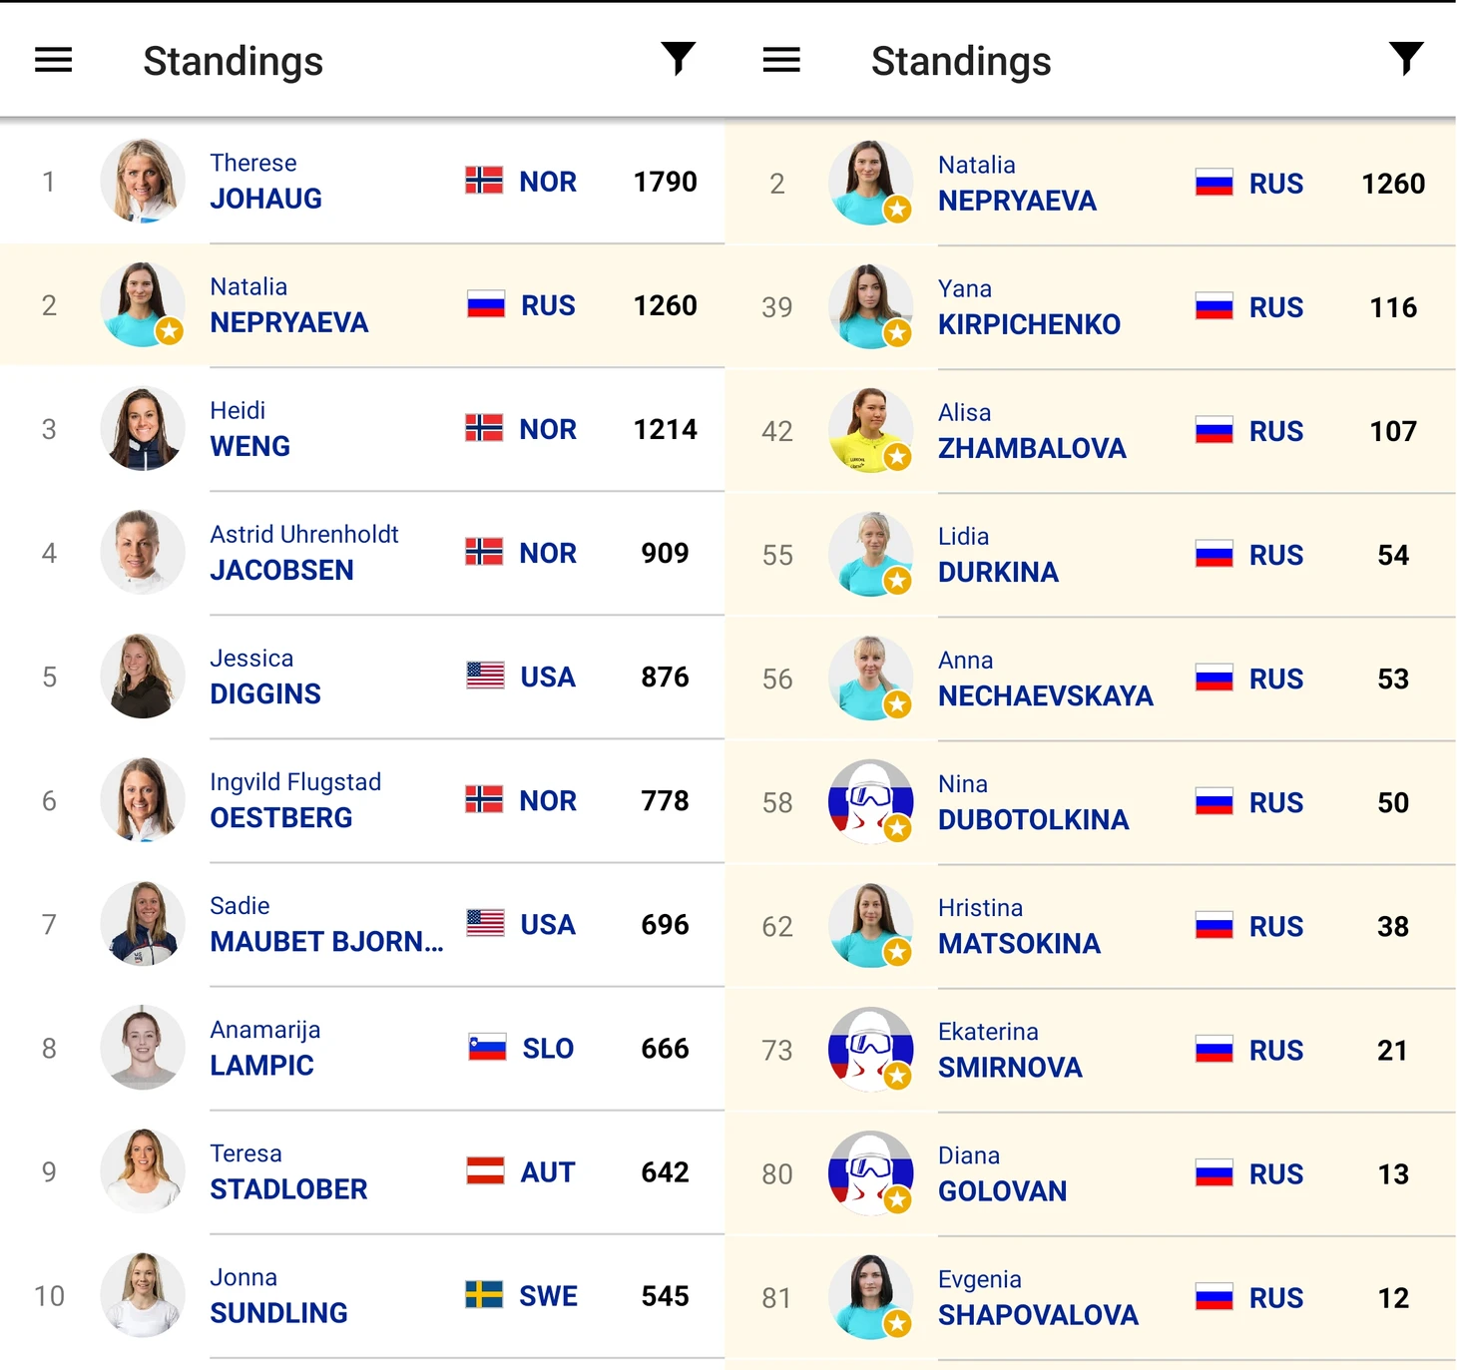Viewport: 1457px width, 1370px height.
Task: Open Heidi Weng's athlete photo
Action: pyautogui.click(x=143, y=429)
